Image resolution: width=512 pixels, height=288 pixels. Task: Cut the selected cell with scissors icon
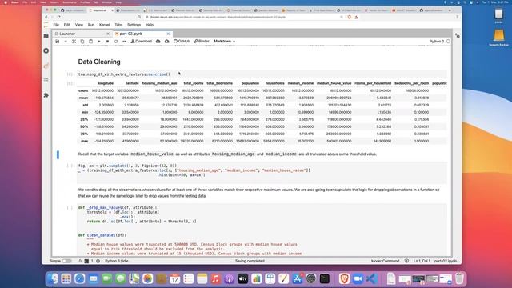74,42
